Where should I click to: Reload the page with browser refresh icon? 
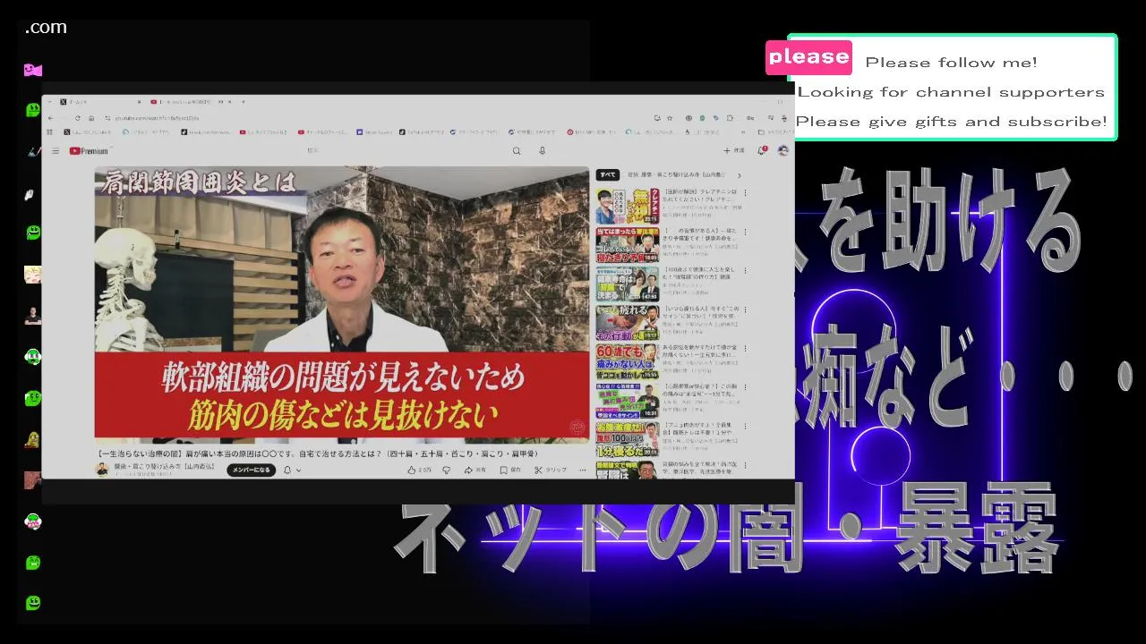(77, 118)
